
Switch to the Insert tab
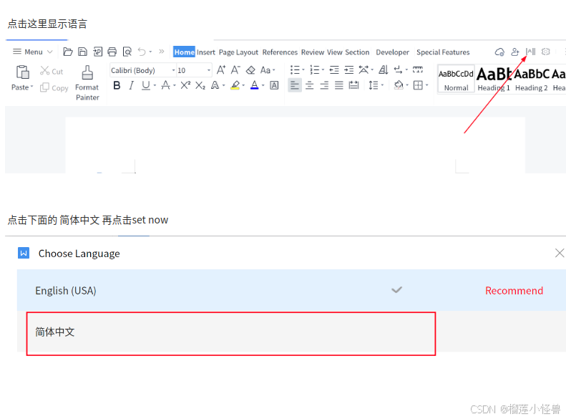click(x=206, y=52)
